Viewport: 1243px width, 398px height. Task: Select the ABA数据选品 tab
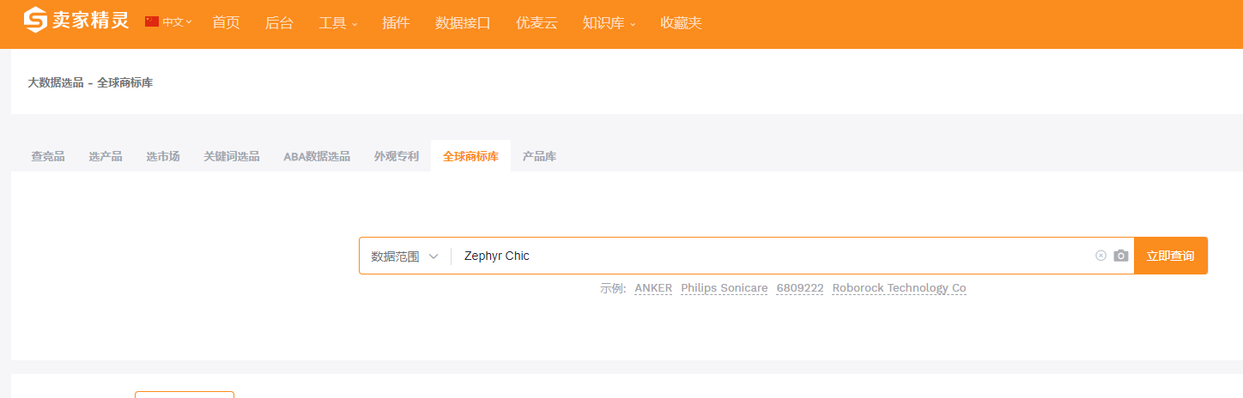[317, 156]
